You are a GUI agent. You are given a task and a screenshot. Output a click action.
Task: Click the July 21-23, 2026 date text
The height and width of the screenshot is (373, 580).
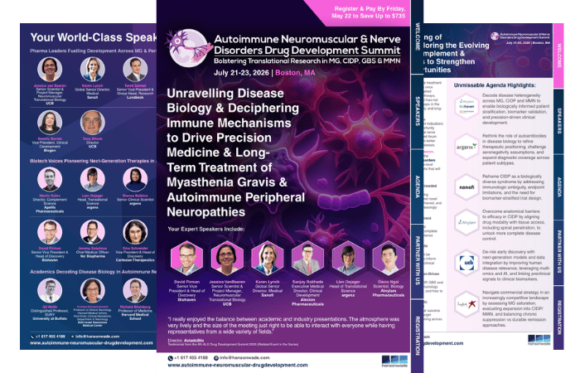click(x=241, y=73)
